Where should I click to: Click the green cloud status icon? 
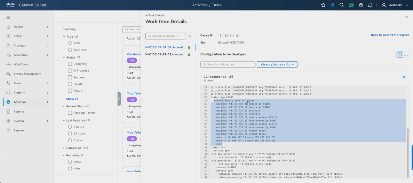tap(351, 5)
